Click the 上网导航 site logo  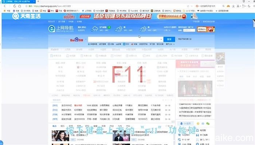point(61,29)
